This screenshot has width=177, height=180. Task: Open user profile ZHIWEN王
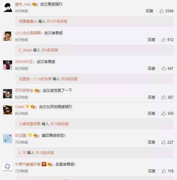coord(24,62)
